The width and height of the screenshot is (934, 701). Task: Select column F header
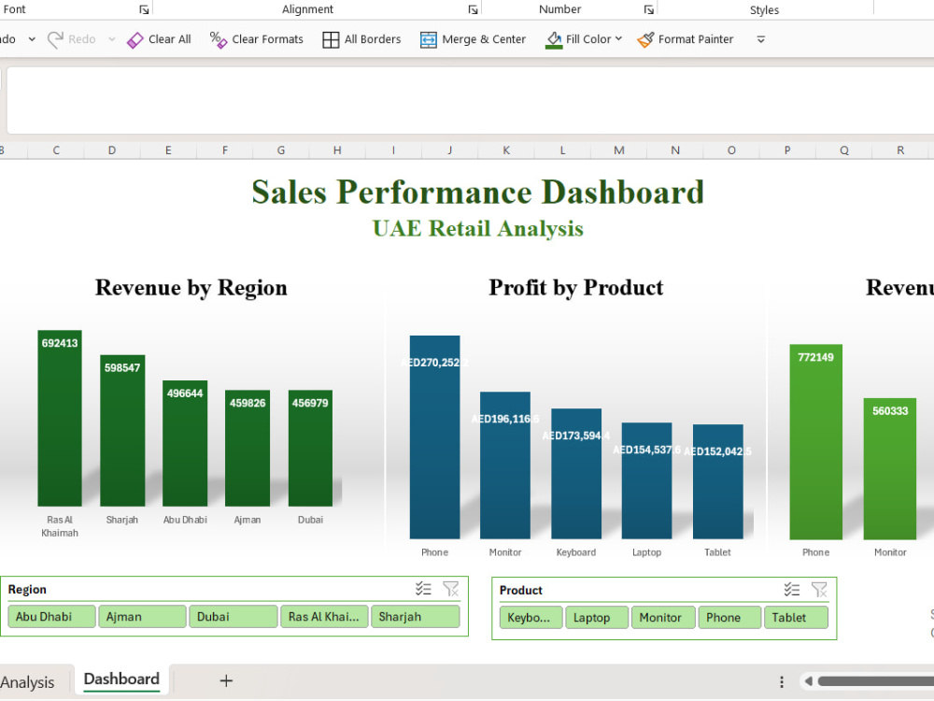point(224,150)
